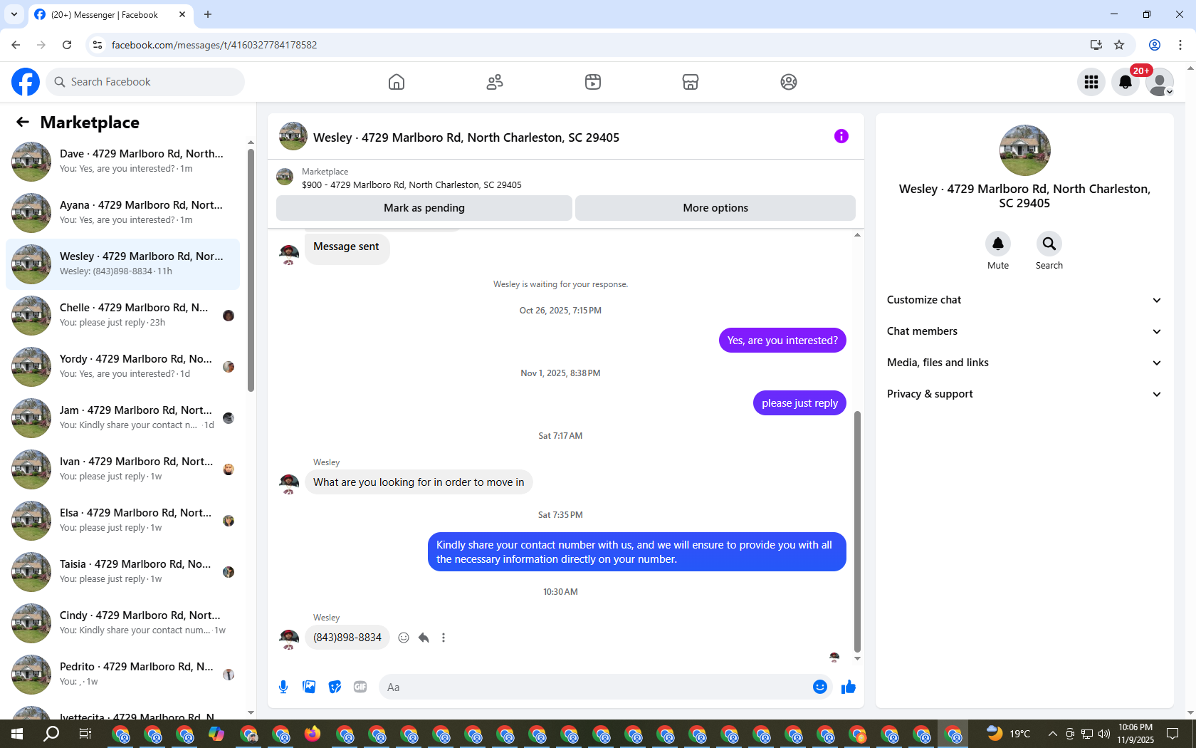The image size is (1196, 748).
Task: Open Yordy's conversation in chat list
Action: coord(122,367)
